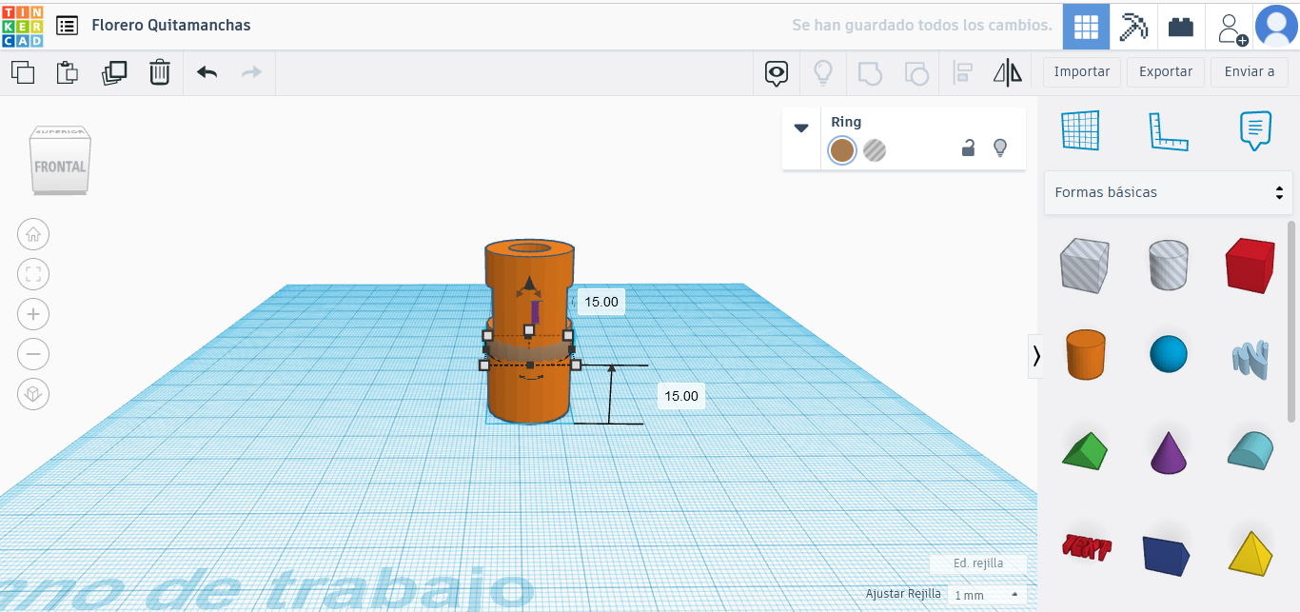Click the Tinkercad logo
The width and height of the screenshot is (1300, 612).
click(23, 25)
